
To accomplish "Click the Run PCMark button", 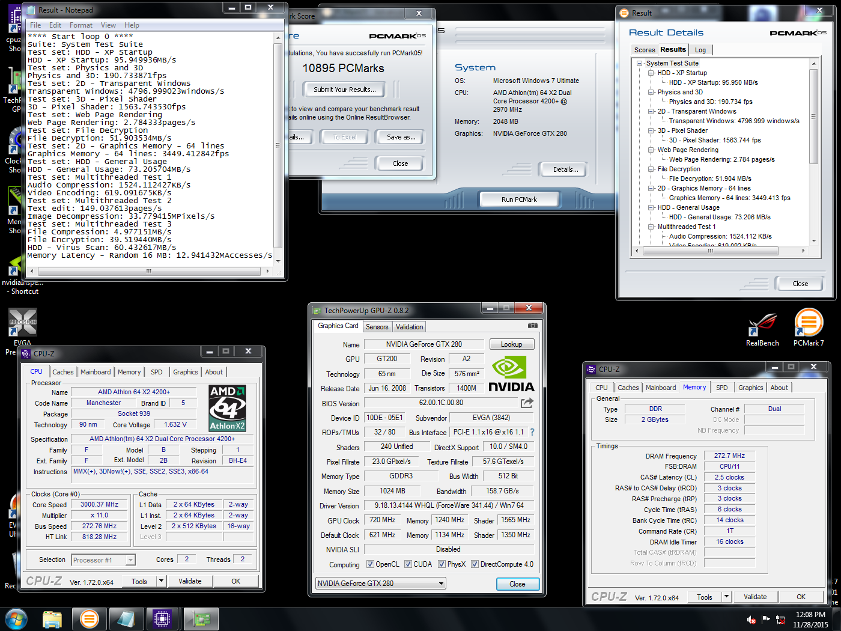I will pyautogui.click(x=519, y=200).
